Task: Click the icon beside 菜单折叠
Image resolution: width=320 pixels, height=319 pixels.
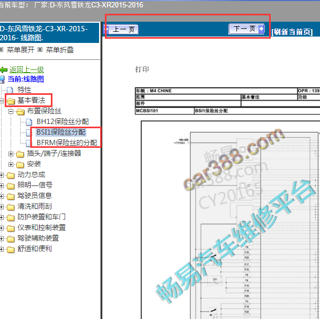Action: 40,50
